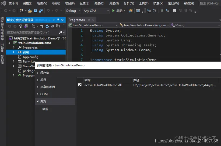
Task: Collapse 浏览 in Reference Manager
Action: coord(38,101)
